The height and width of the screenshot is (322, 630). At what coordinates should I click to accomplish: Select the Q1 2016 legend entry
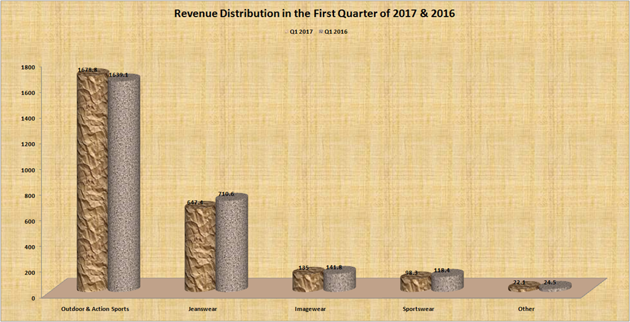coord(333,31)
